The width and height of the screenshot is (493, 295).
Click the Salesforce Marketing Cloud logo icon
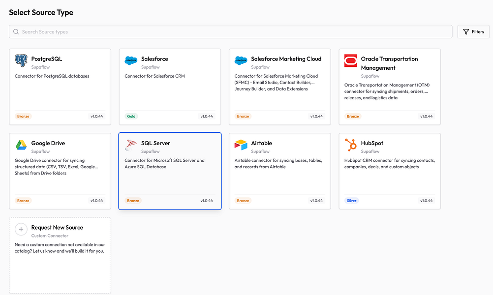click(x=241, y=60)
